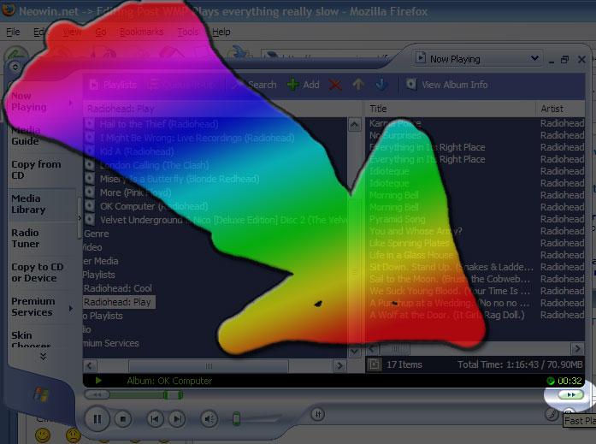Open the Firefox File menu

(x=13, y=32)
